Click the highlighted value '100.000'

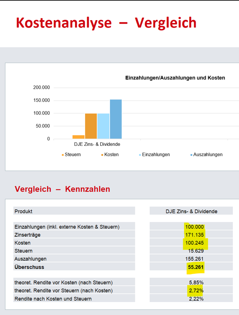click(194, 227)
